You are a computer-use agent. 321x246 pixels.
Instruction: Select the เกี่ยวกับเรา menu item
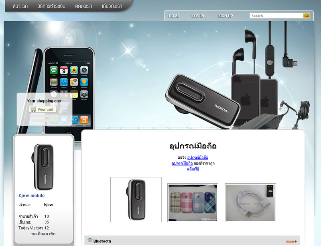click(x=112, y=6)
